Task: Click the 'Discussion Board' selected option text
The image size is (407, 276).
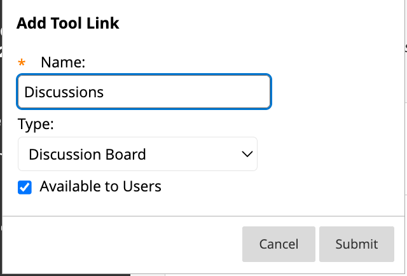Action: pyautogui.click(x=88, y=154)
